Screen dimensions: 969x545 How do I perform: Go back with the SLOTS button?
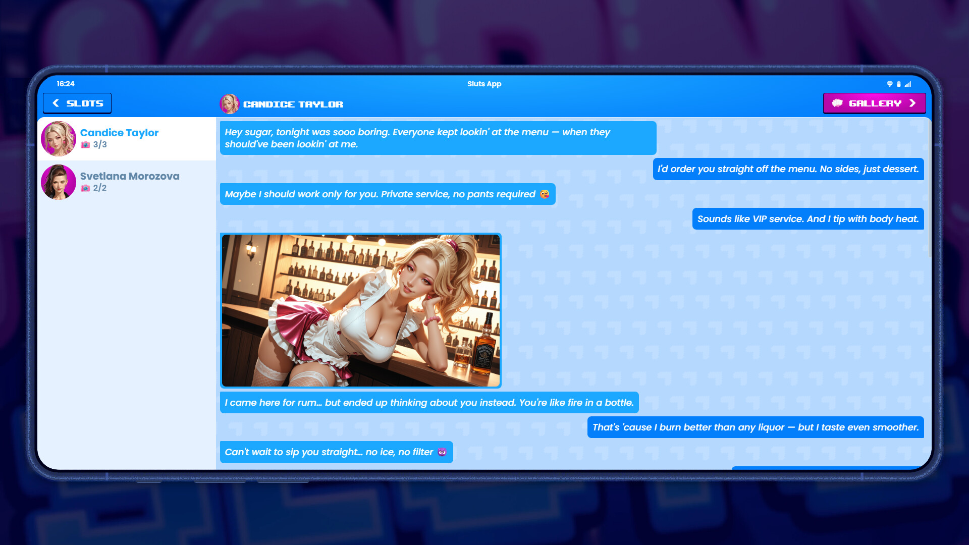(x=77, y=103)
